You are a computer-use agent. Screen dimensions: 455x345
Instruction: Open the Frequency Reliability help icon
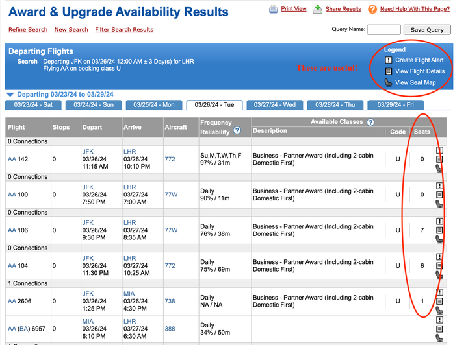[237, 130]
